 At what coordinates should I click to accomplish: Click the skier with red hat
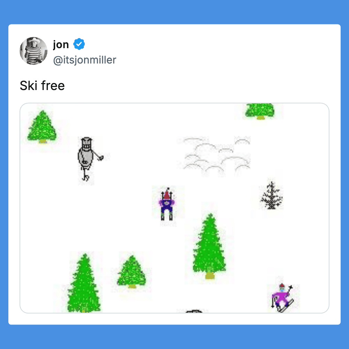coord(167,204)
